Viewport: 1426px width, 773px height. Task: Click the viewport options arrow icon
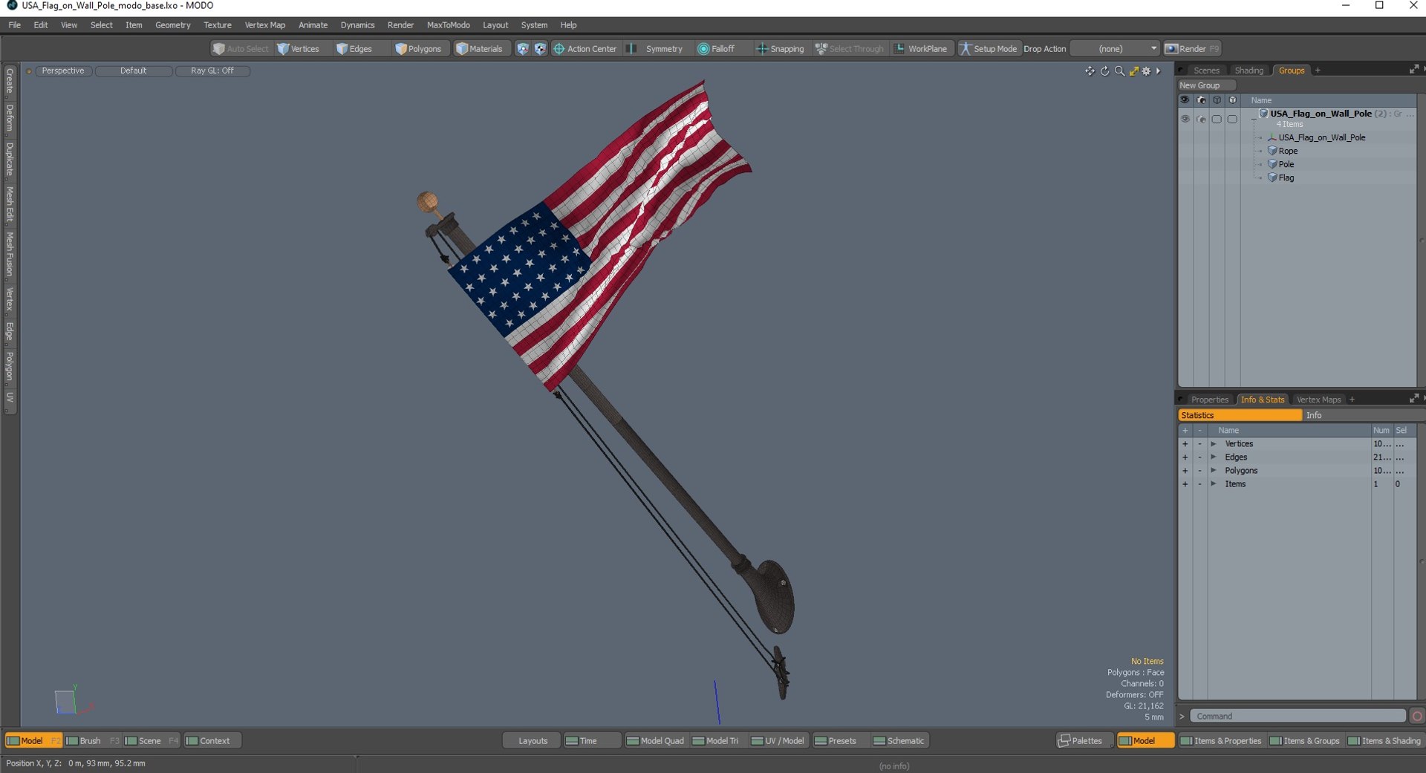tap(1158, 71)
